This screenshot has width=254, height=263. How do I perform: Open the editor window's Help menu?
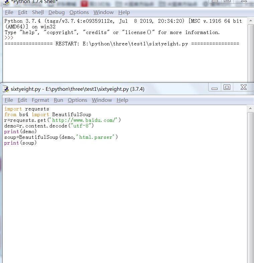click(122, 100)
